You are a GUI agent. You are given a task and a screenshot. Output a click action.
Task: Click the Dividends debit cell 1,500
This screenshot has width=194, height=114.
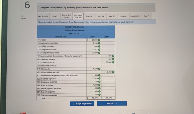coord(94,69)
